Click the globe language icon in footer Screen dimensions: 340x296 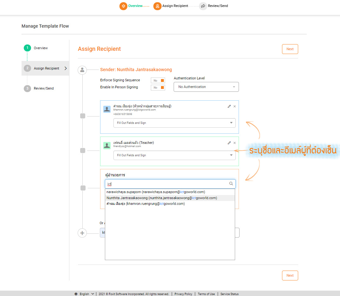coord(76,294)
